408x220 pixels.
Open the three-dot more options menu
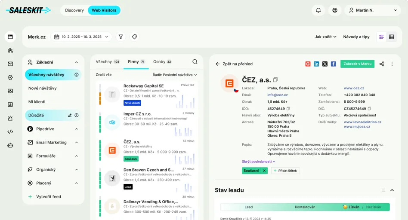(x=392, y=64)
